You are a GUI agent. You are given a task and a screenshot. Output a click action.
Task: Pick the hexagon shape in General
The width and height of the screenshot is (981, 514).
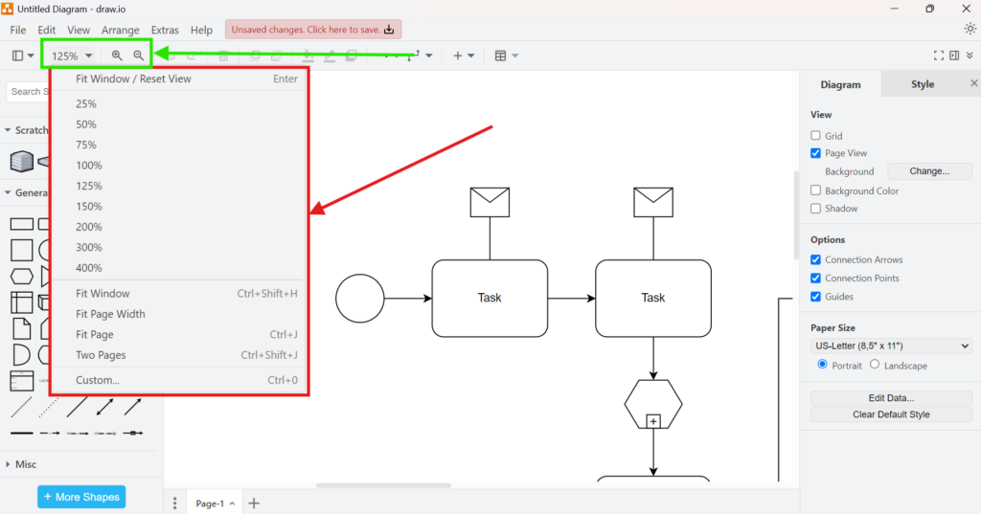21,277
